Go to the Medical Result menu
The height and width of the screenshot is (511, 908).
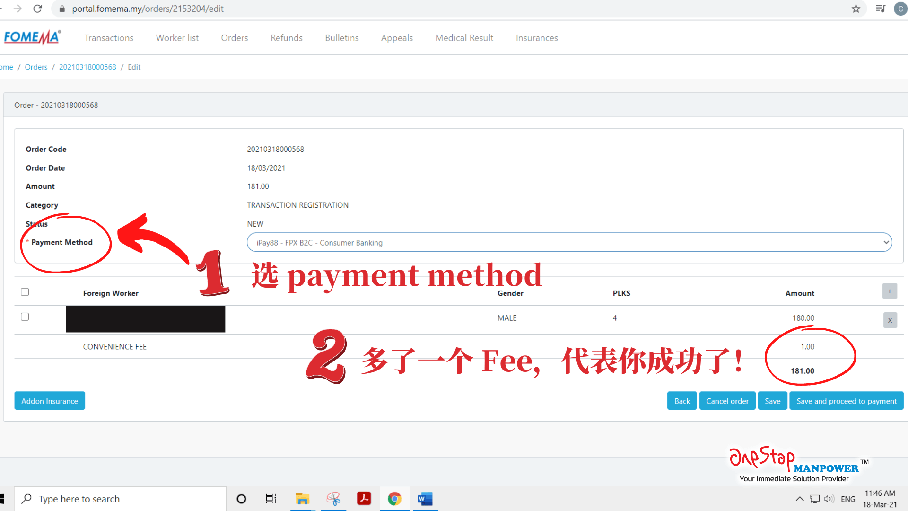pyautogui.click(x=464, y=38)
